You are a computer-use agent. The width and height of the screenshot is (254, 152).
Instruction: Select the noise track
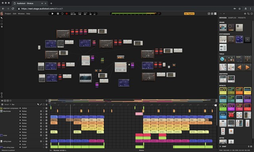pyautogui.click(x=5, y=135)
